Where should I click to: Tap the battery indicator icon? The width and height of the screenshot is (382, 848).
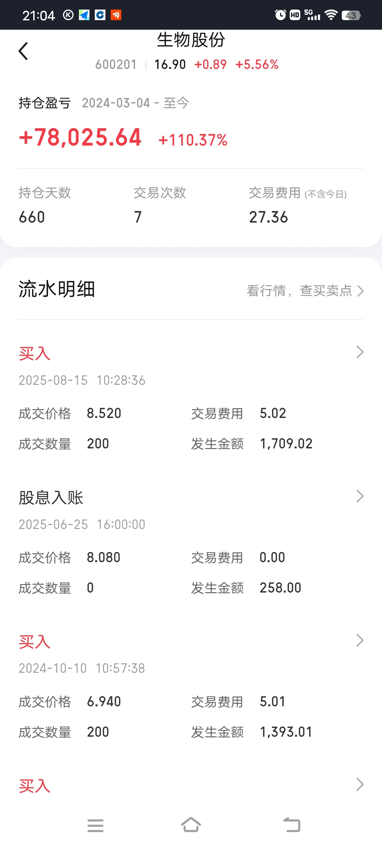coord(351,15)
